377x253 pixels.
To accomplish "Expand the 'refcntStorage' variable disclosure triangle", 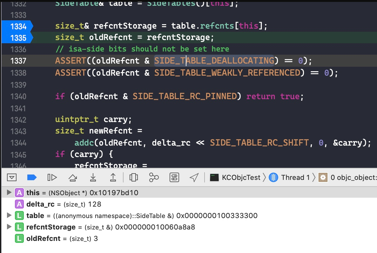I will pos(9,227).
